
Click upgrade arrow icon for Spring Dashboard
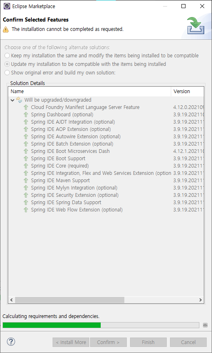tap(26, 115)
